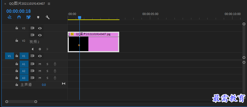
Task: Toggle lock on track A3
Action: coord(17,78)
